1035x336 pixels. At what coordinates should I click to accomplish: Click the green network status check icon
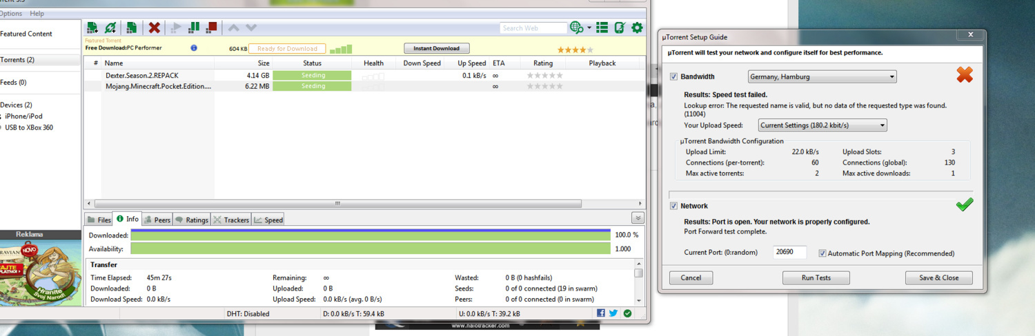coord(627,313)
